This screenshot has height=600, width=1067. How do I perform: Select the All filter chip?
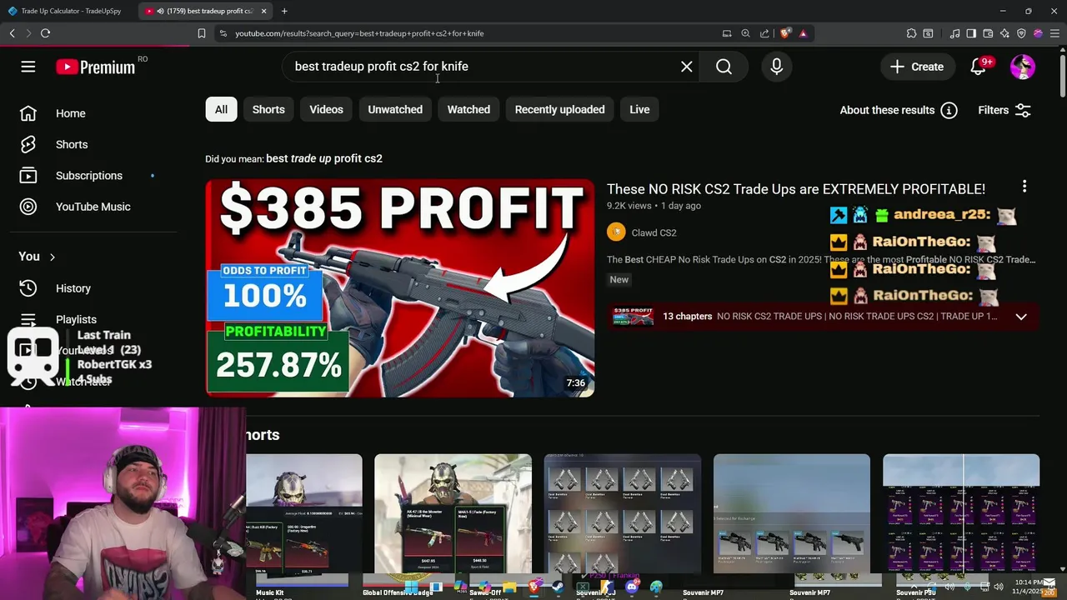(221, 109)
